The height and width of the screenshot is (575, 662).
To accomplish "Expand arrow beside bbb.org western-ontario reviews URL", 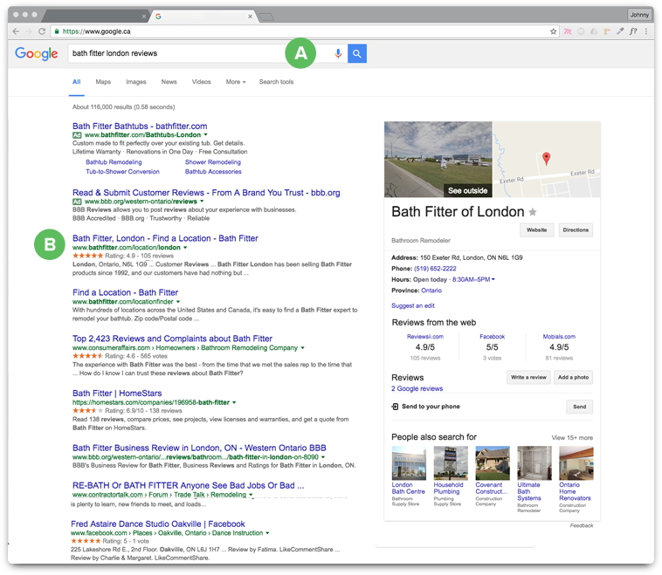I will pos(202,202).
